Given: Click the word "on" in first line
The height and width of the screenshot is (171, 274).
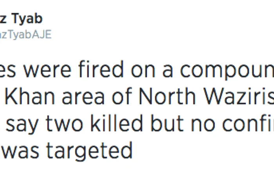Looking at the screenshot, I should [143, 71].
